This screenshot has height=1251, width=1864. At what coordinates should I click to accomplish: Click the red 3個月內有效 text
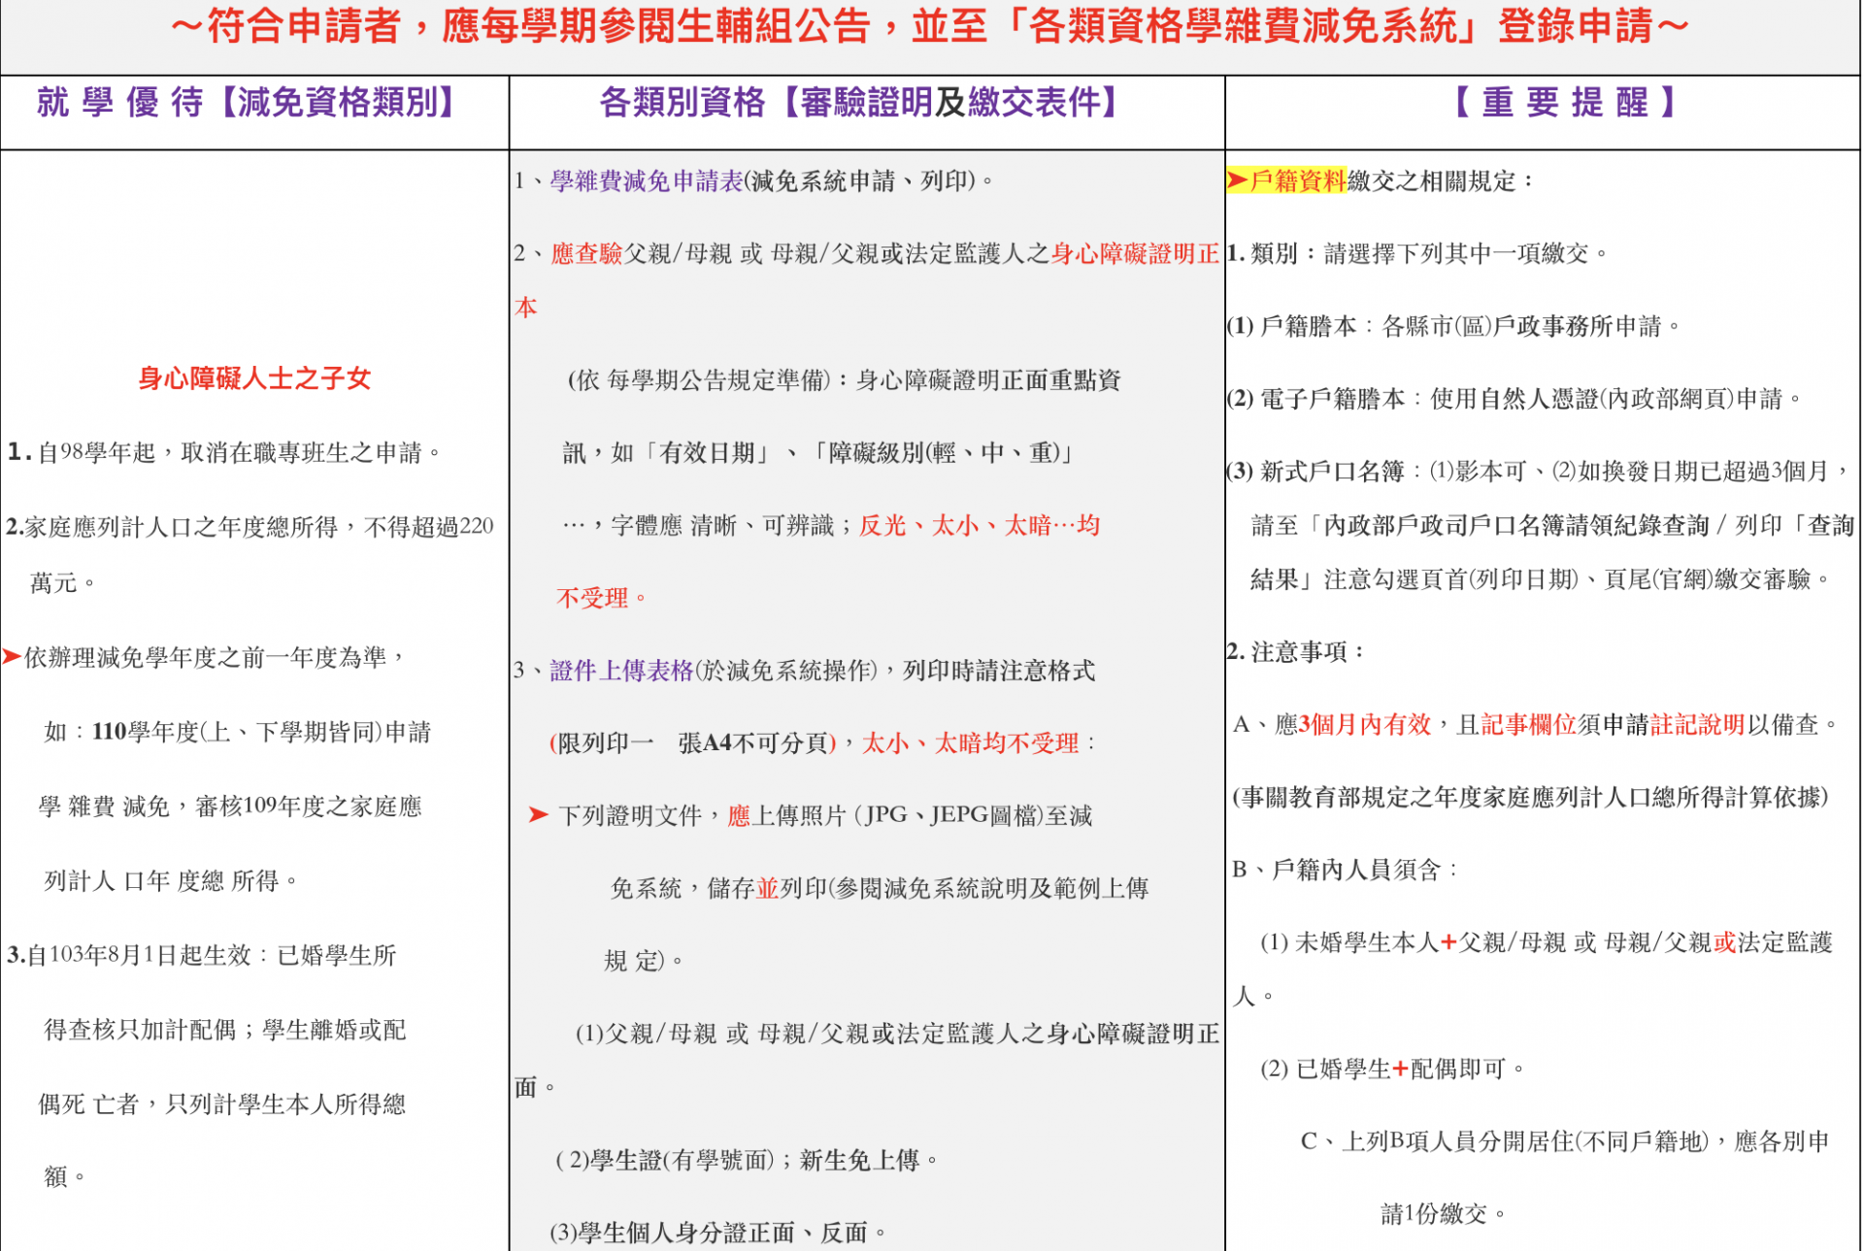point(1365,724)
